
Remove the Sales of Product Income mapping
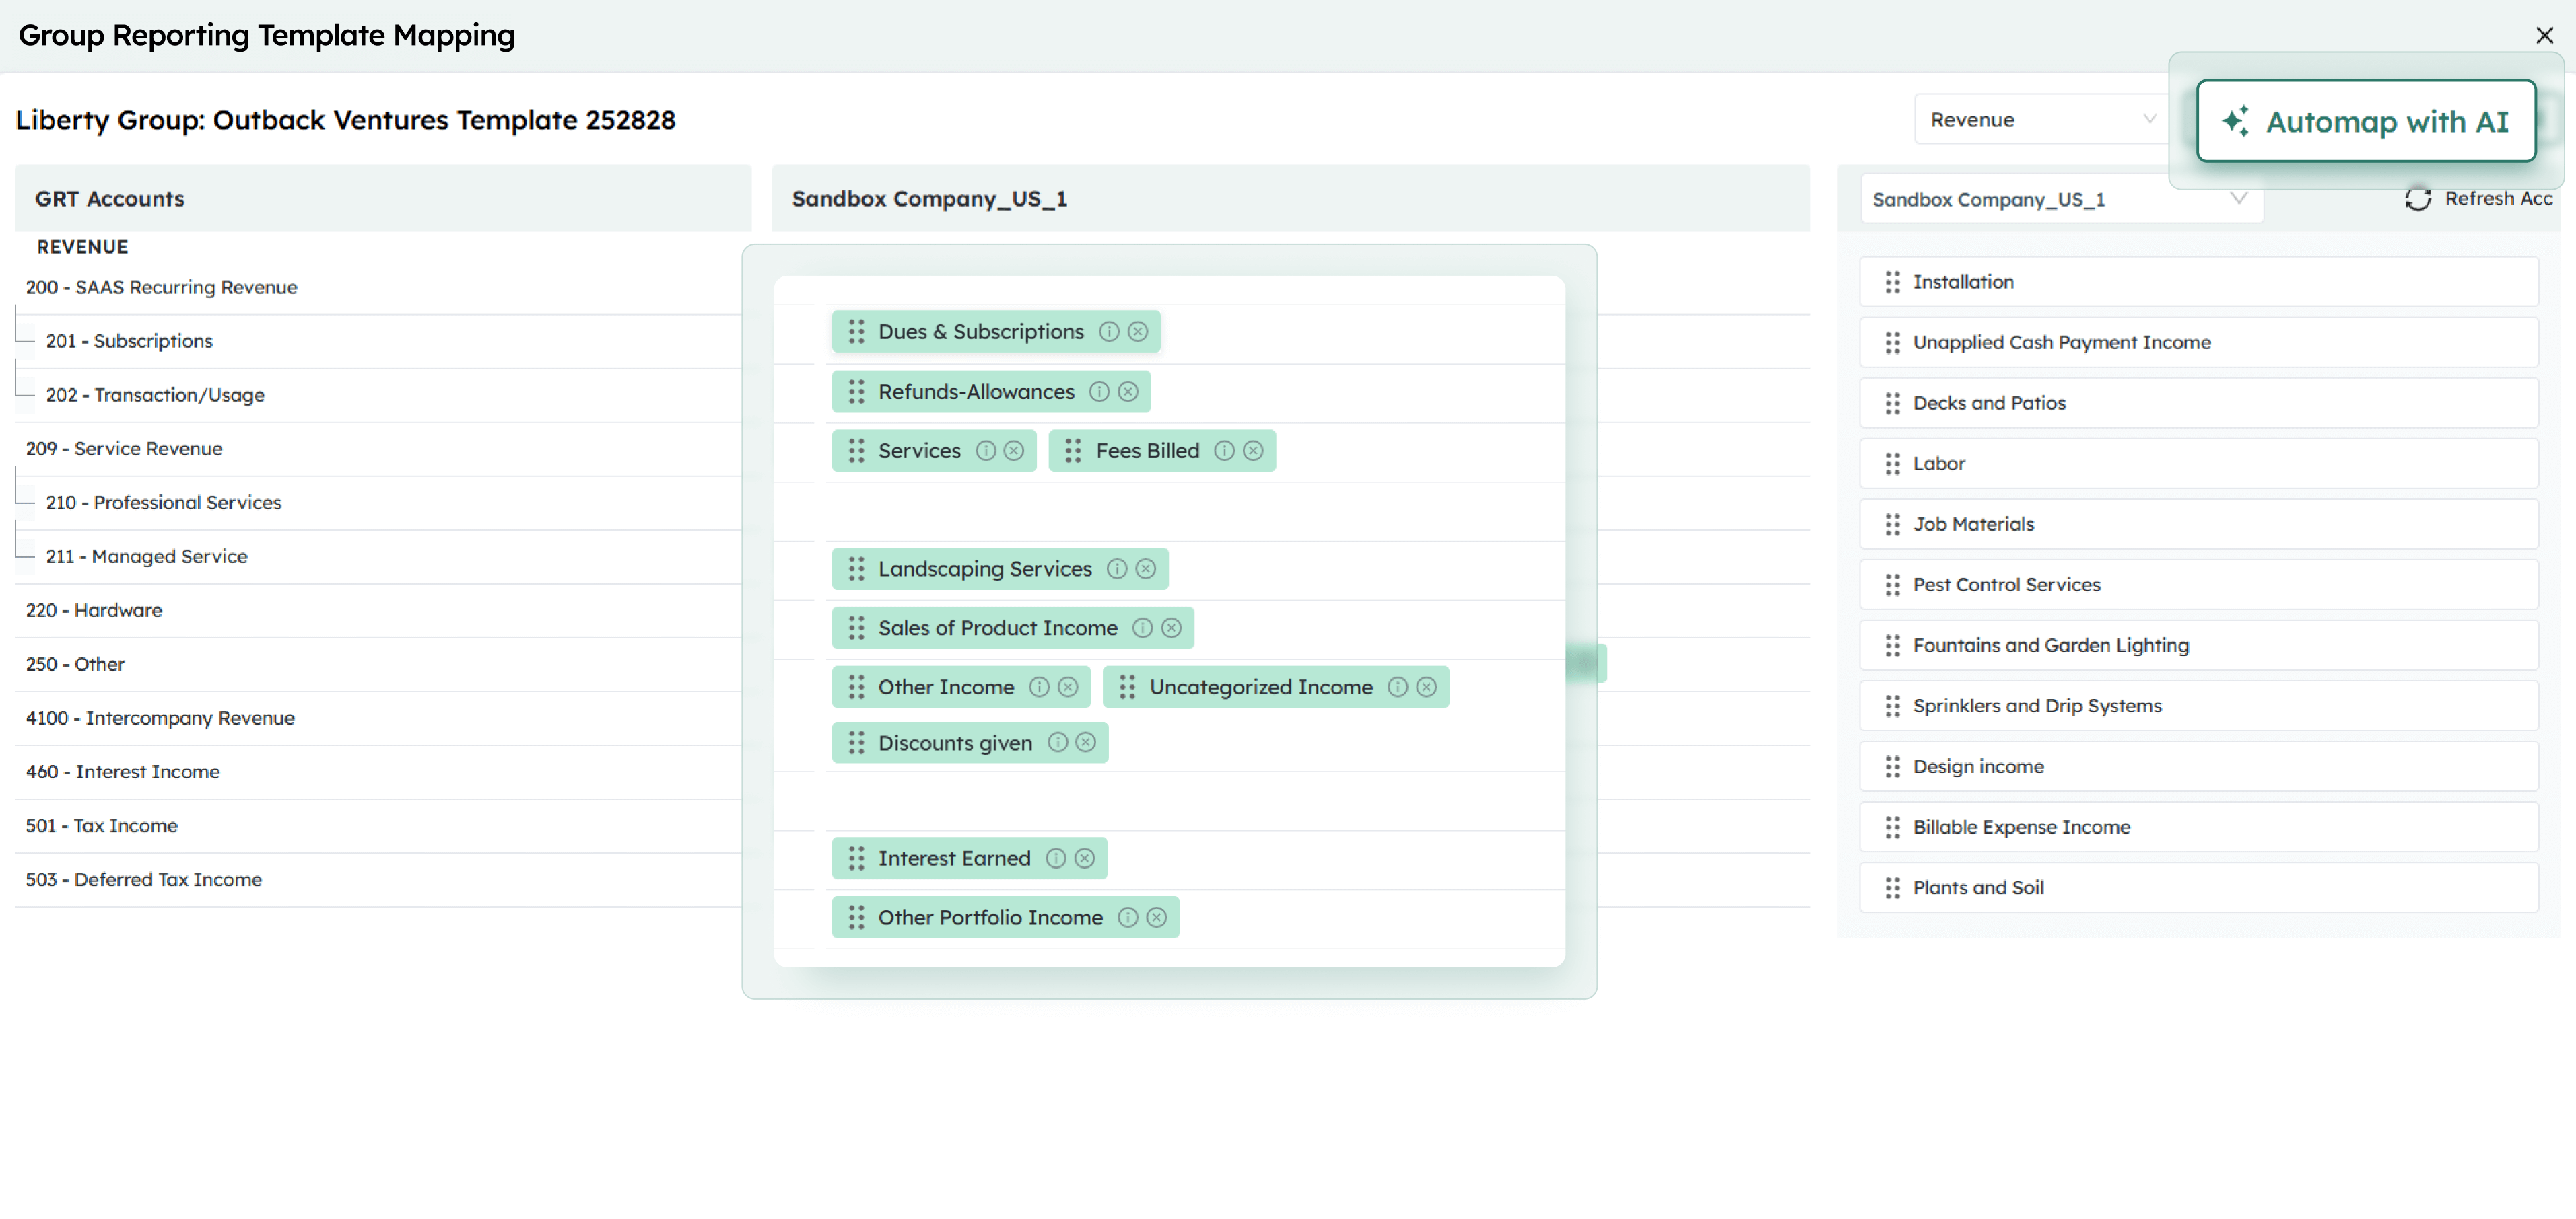[1171, 628]
